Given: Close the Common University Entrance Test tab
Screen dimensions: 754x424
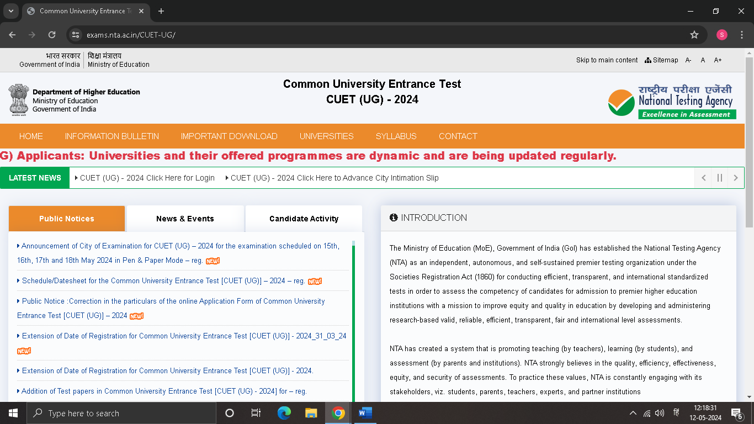Looking at the screenshot, I should click(x=142, y=11).
